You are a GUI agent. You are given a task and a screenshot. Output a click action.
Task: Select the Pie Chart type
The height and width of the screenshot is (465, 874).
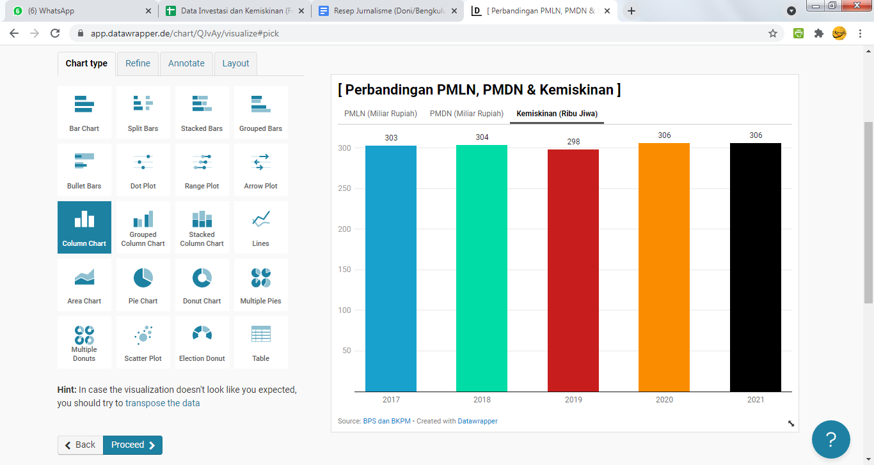point(143,285)
